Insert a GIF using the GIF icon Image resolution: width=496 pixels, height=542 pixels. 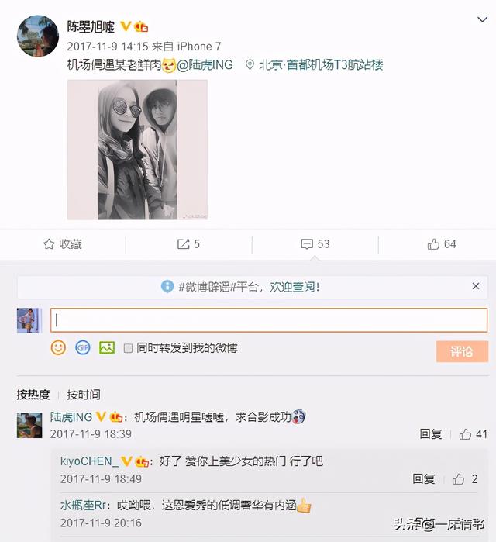[83, 347]
